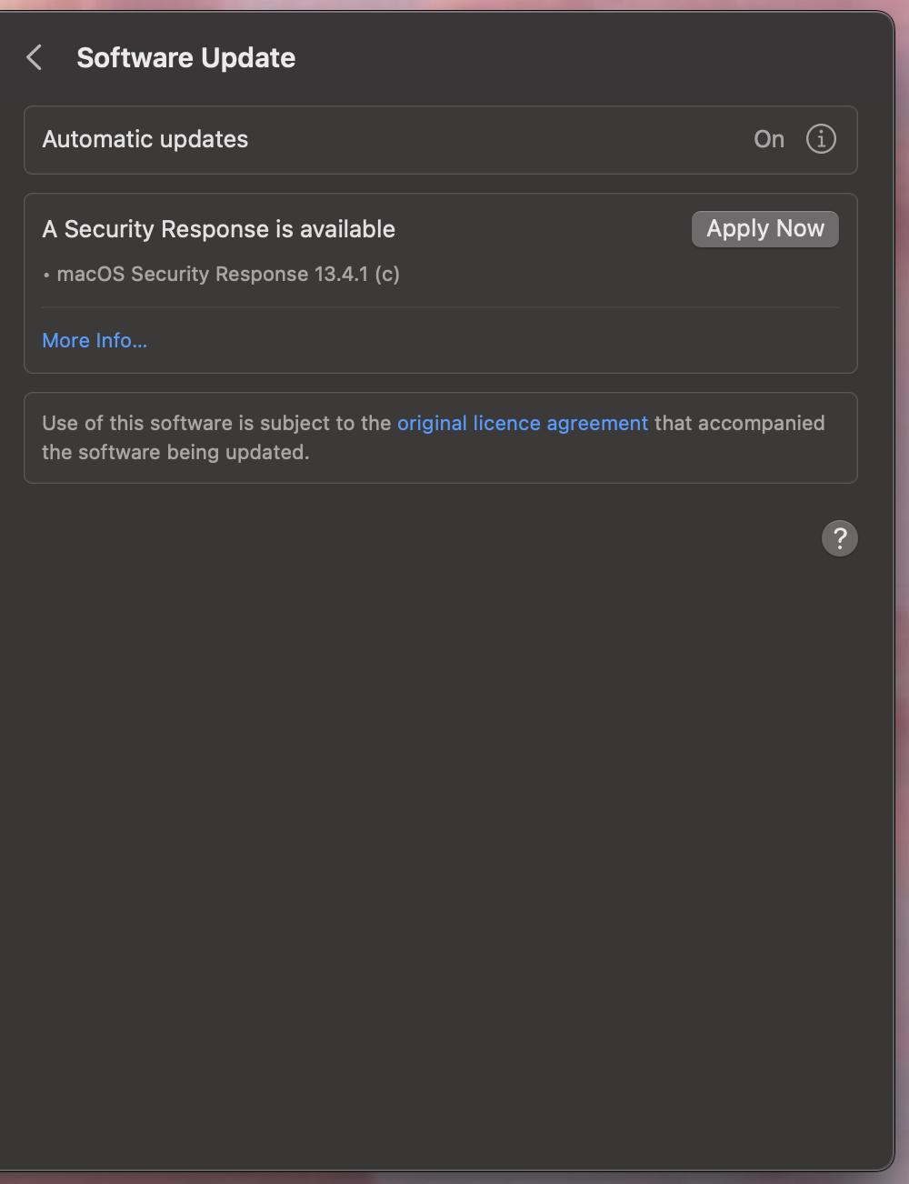Select macOS Security Response 13.4.1 (c) entry
The width and height of the screenshot is (909, 1184).
coord(228,274)
